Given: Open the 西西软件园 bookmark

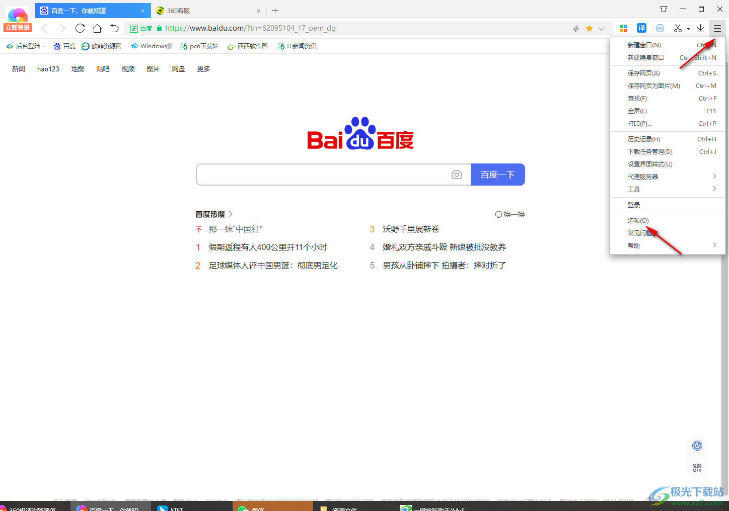Looking at the screenshot, I should (248, 46).
